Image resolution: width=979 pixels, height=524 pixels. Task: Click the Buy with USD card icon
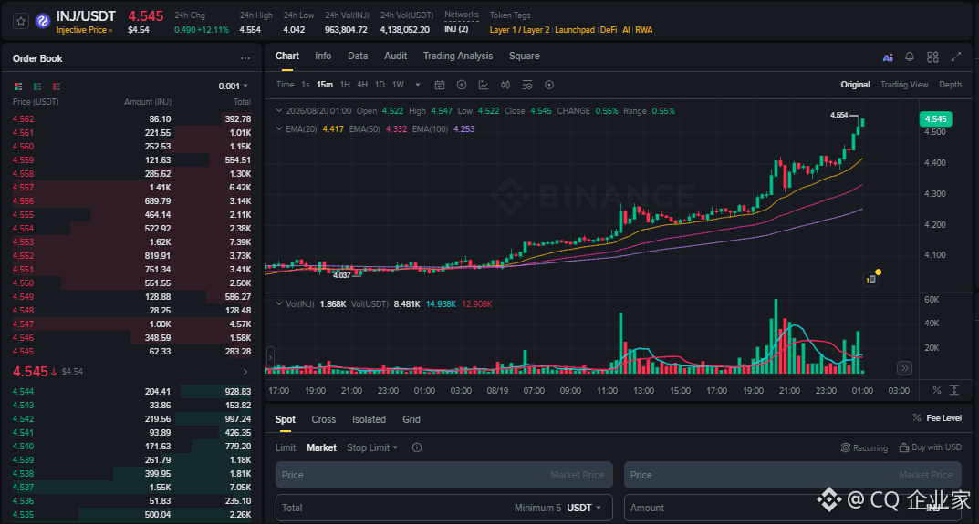(x=903, y=447)
